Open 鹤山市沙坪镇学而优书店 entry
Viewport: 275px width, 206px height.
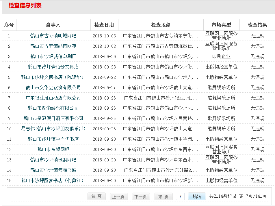[53, 139]
